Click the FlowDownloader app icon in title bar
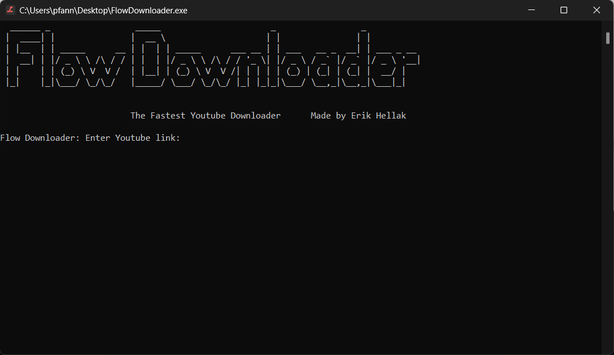Screen dimensions: 614x355 click(10, 10)
